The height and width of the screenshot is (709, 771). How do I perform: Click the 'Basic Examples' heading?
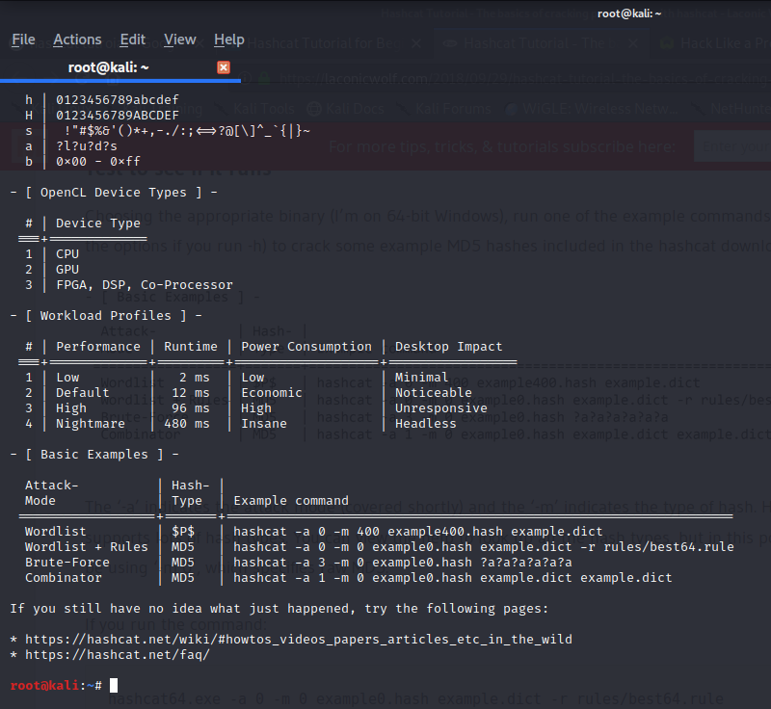tap(93, 455)
